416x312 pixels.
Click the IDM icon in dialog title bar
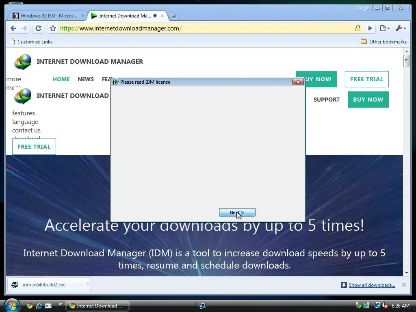coord(115,82)
